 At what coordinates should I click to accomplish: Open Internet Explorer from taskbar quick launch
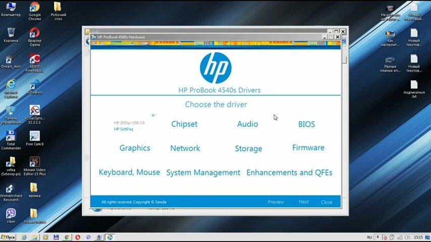pos(24,237)
